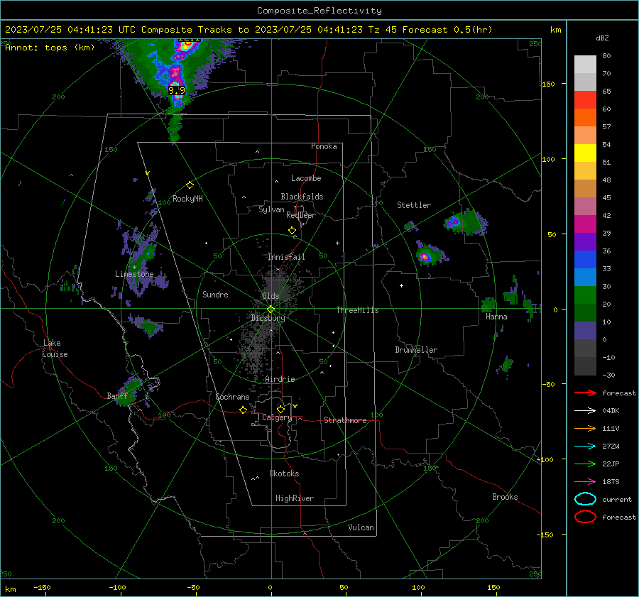Click the Calgary city label

277,417
